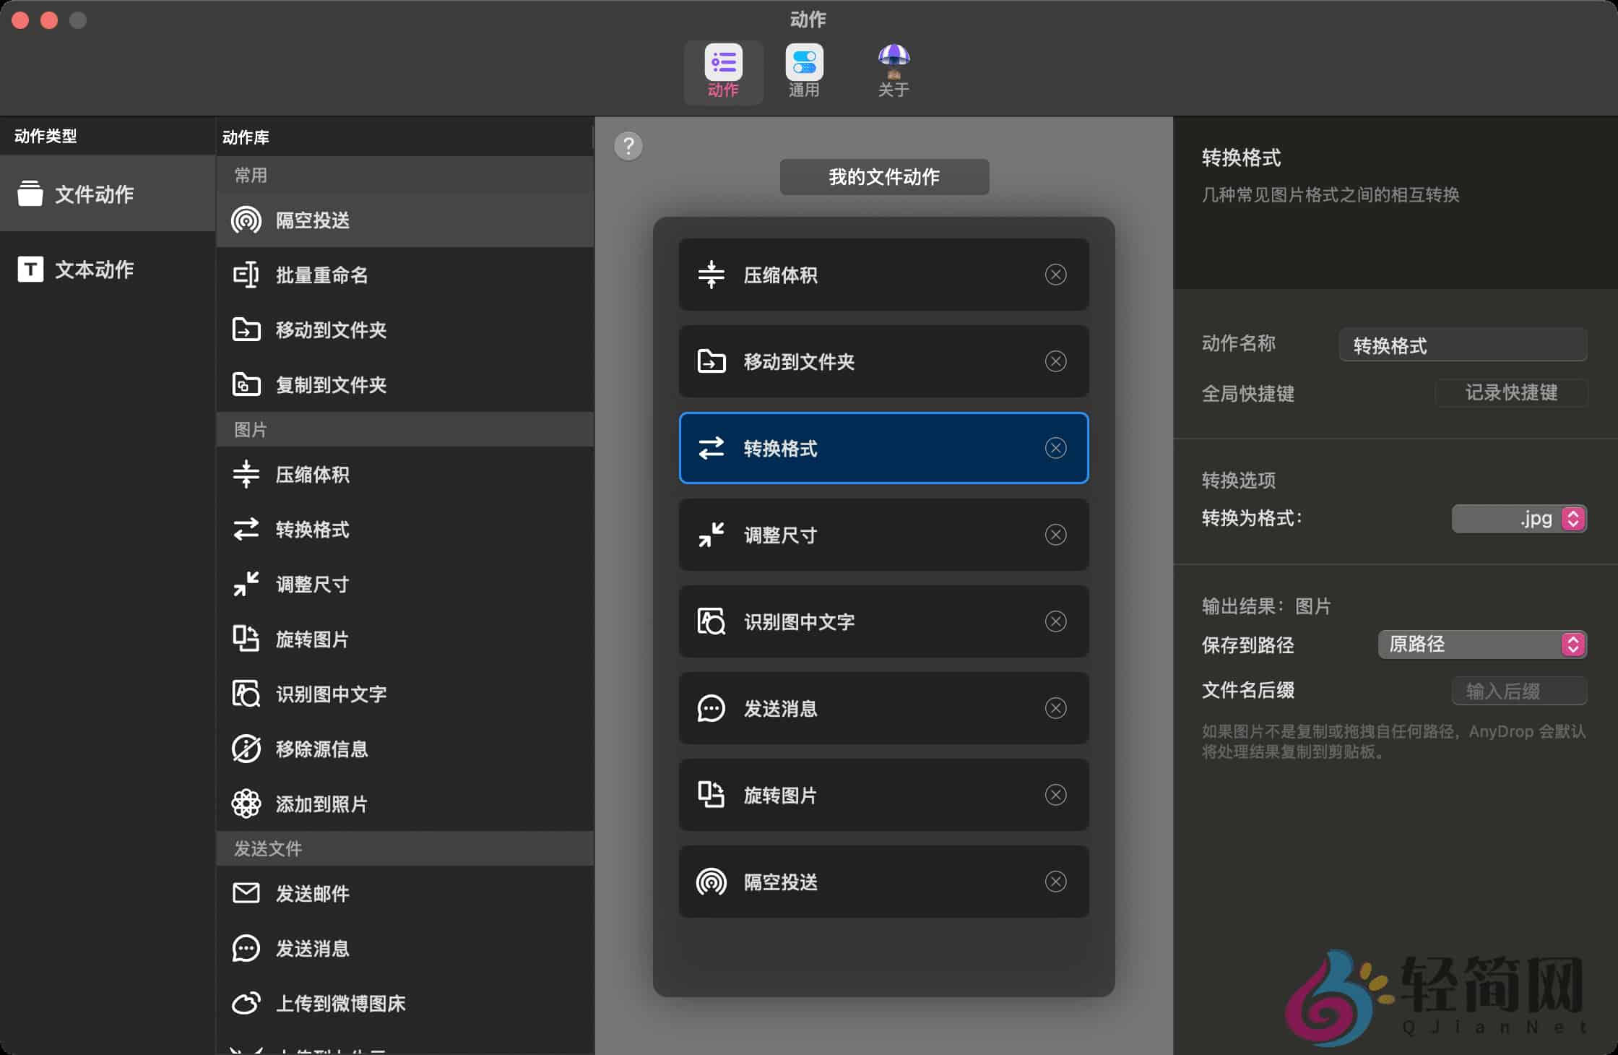The image size is (1618, 1055).
Task: Remove 发送消息 from my file actions
Action: point(1055,709)
